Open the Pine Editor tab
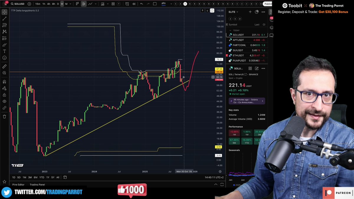Screen dimensions: 354x199 tap(18, 185)
